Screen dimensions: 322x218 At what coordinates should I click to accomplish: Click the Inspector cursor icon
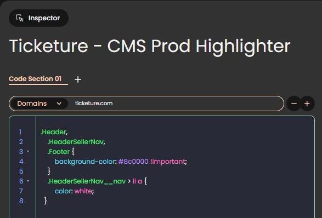click(x=20, y=18)
